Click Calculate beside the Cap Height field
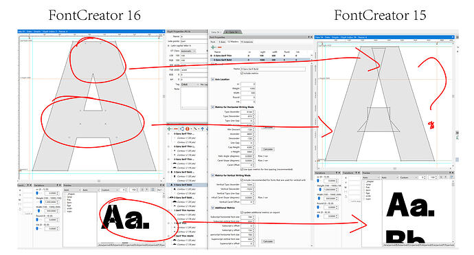This screenshot has height=255, width=474. click(x=268, y=149)
